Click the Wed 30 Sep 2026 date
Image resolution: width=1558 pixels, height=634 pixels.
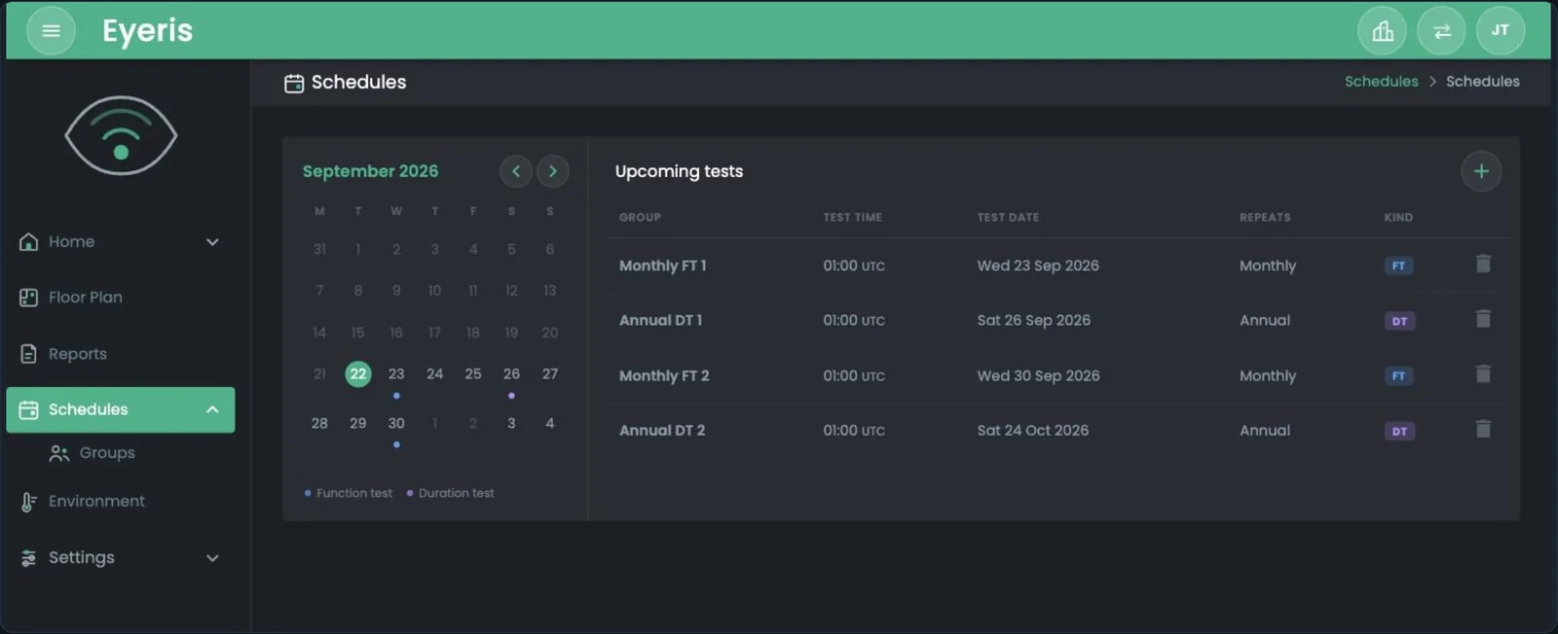click(x=1038, y=375)
